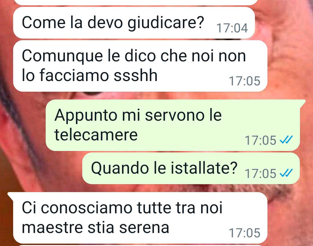Viewport: 313px width, 246px height.
Task: Select 'Comunque le dico che noi non' message
Action: pyautogui.click(x=140, y=66)
